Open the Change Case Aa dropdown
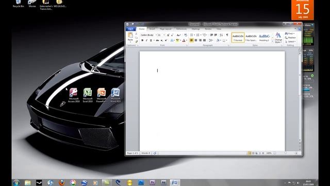This screenshot has width=330, height=186. click(x=178, y=35)
